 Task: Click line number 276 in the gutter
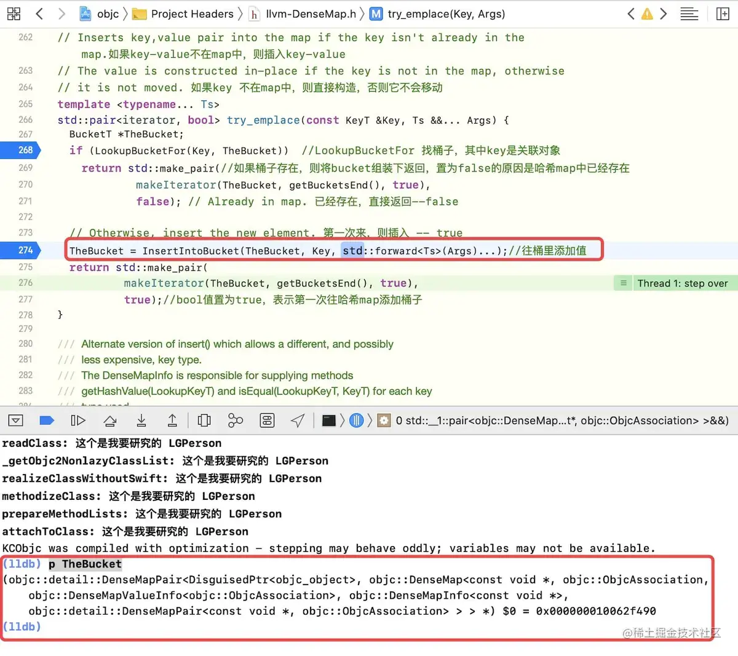(26, 283)
